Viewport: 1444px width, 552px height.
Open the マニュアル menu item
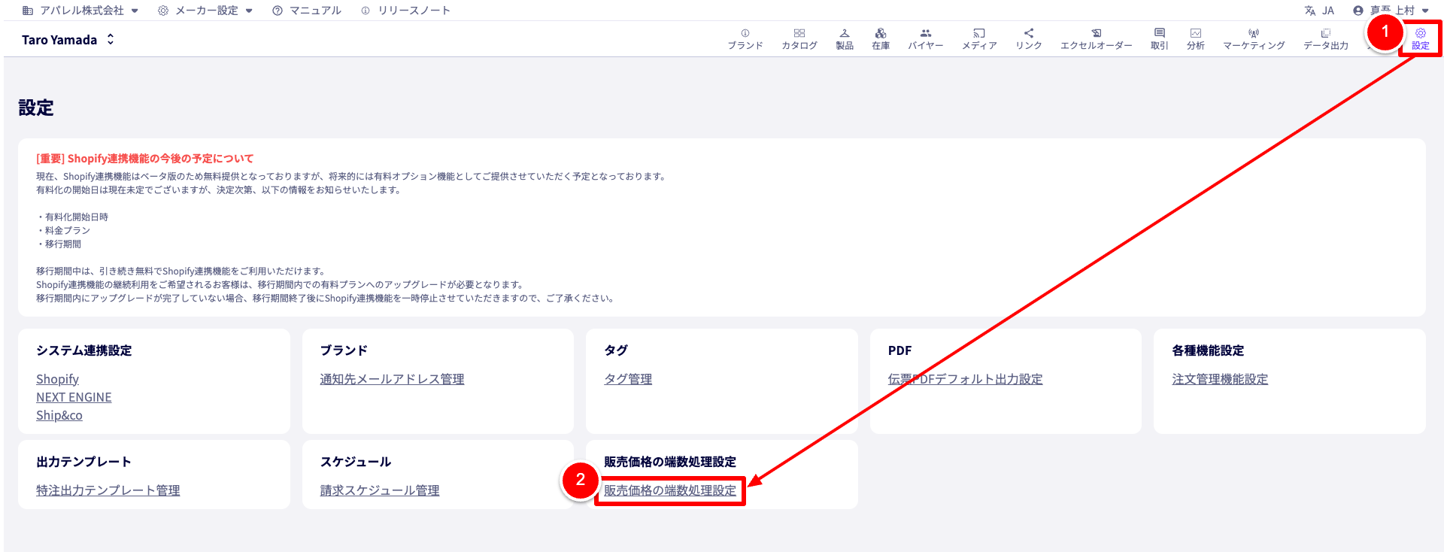[307, 11]
